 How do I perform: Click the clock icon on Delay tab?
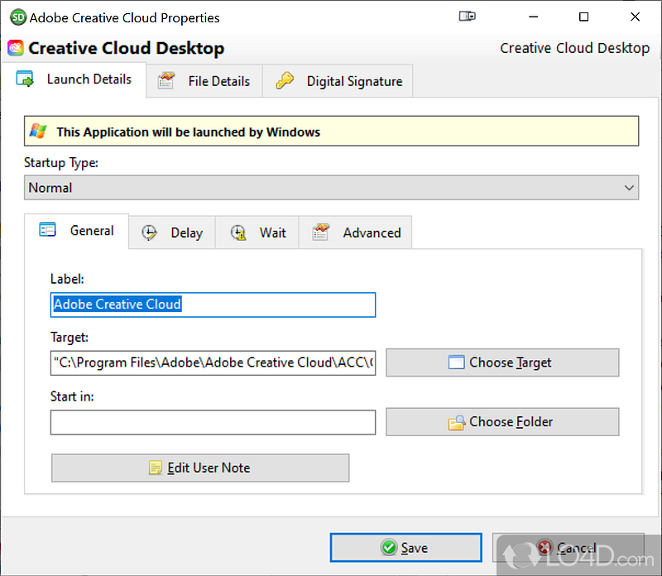tap(150, 233)
